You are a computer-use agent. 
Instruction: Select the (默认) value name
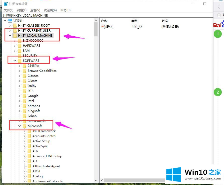coord(109,27)
